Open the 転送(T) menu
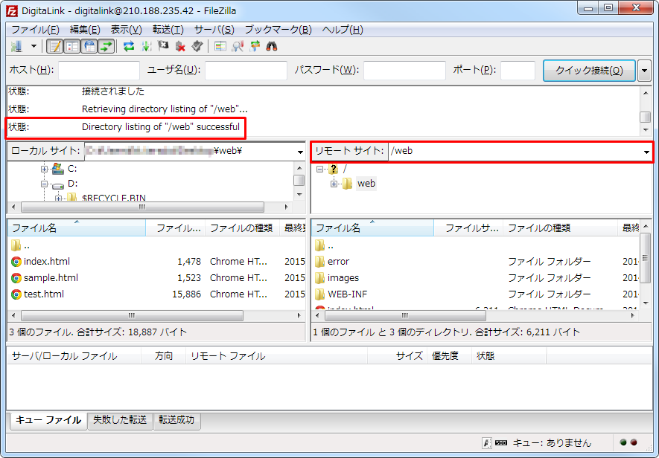 (168, 30)
